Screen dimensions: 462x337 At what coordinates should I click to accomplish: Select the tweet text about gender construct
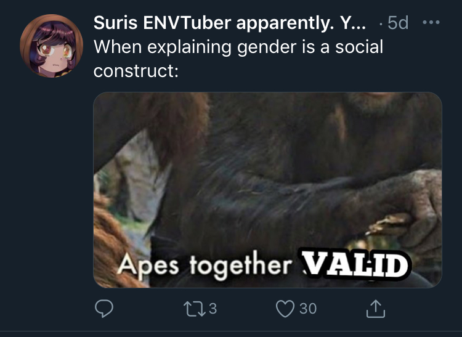click(x=238, y=59)
